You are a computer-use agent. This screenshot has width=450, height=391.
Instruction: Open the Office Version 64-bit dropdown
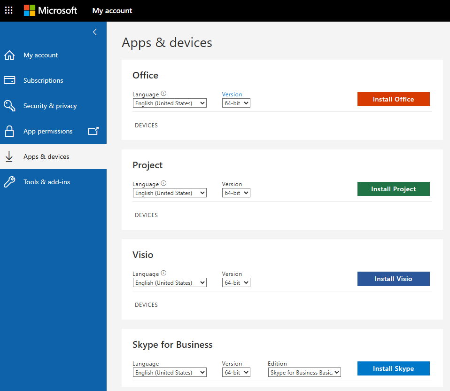(236, 103)
